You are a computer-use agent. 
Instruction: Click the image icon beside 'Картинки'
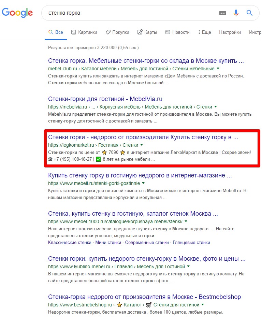[74, 32]
